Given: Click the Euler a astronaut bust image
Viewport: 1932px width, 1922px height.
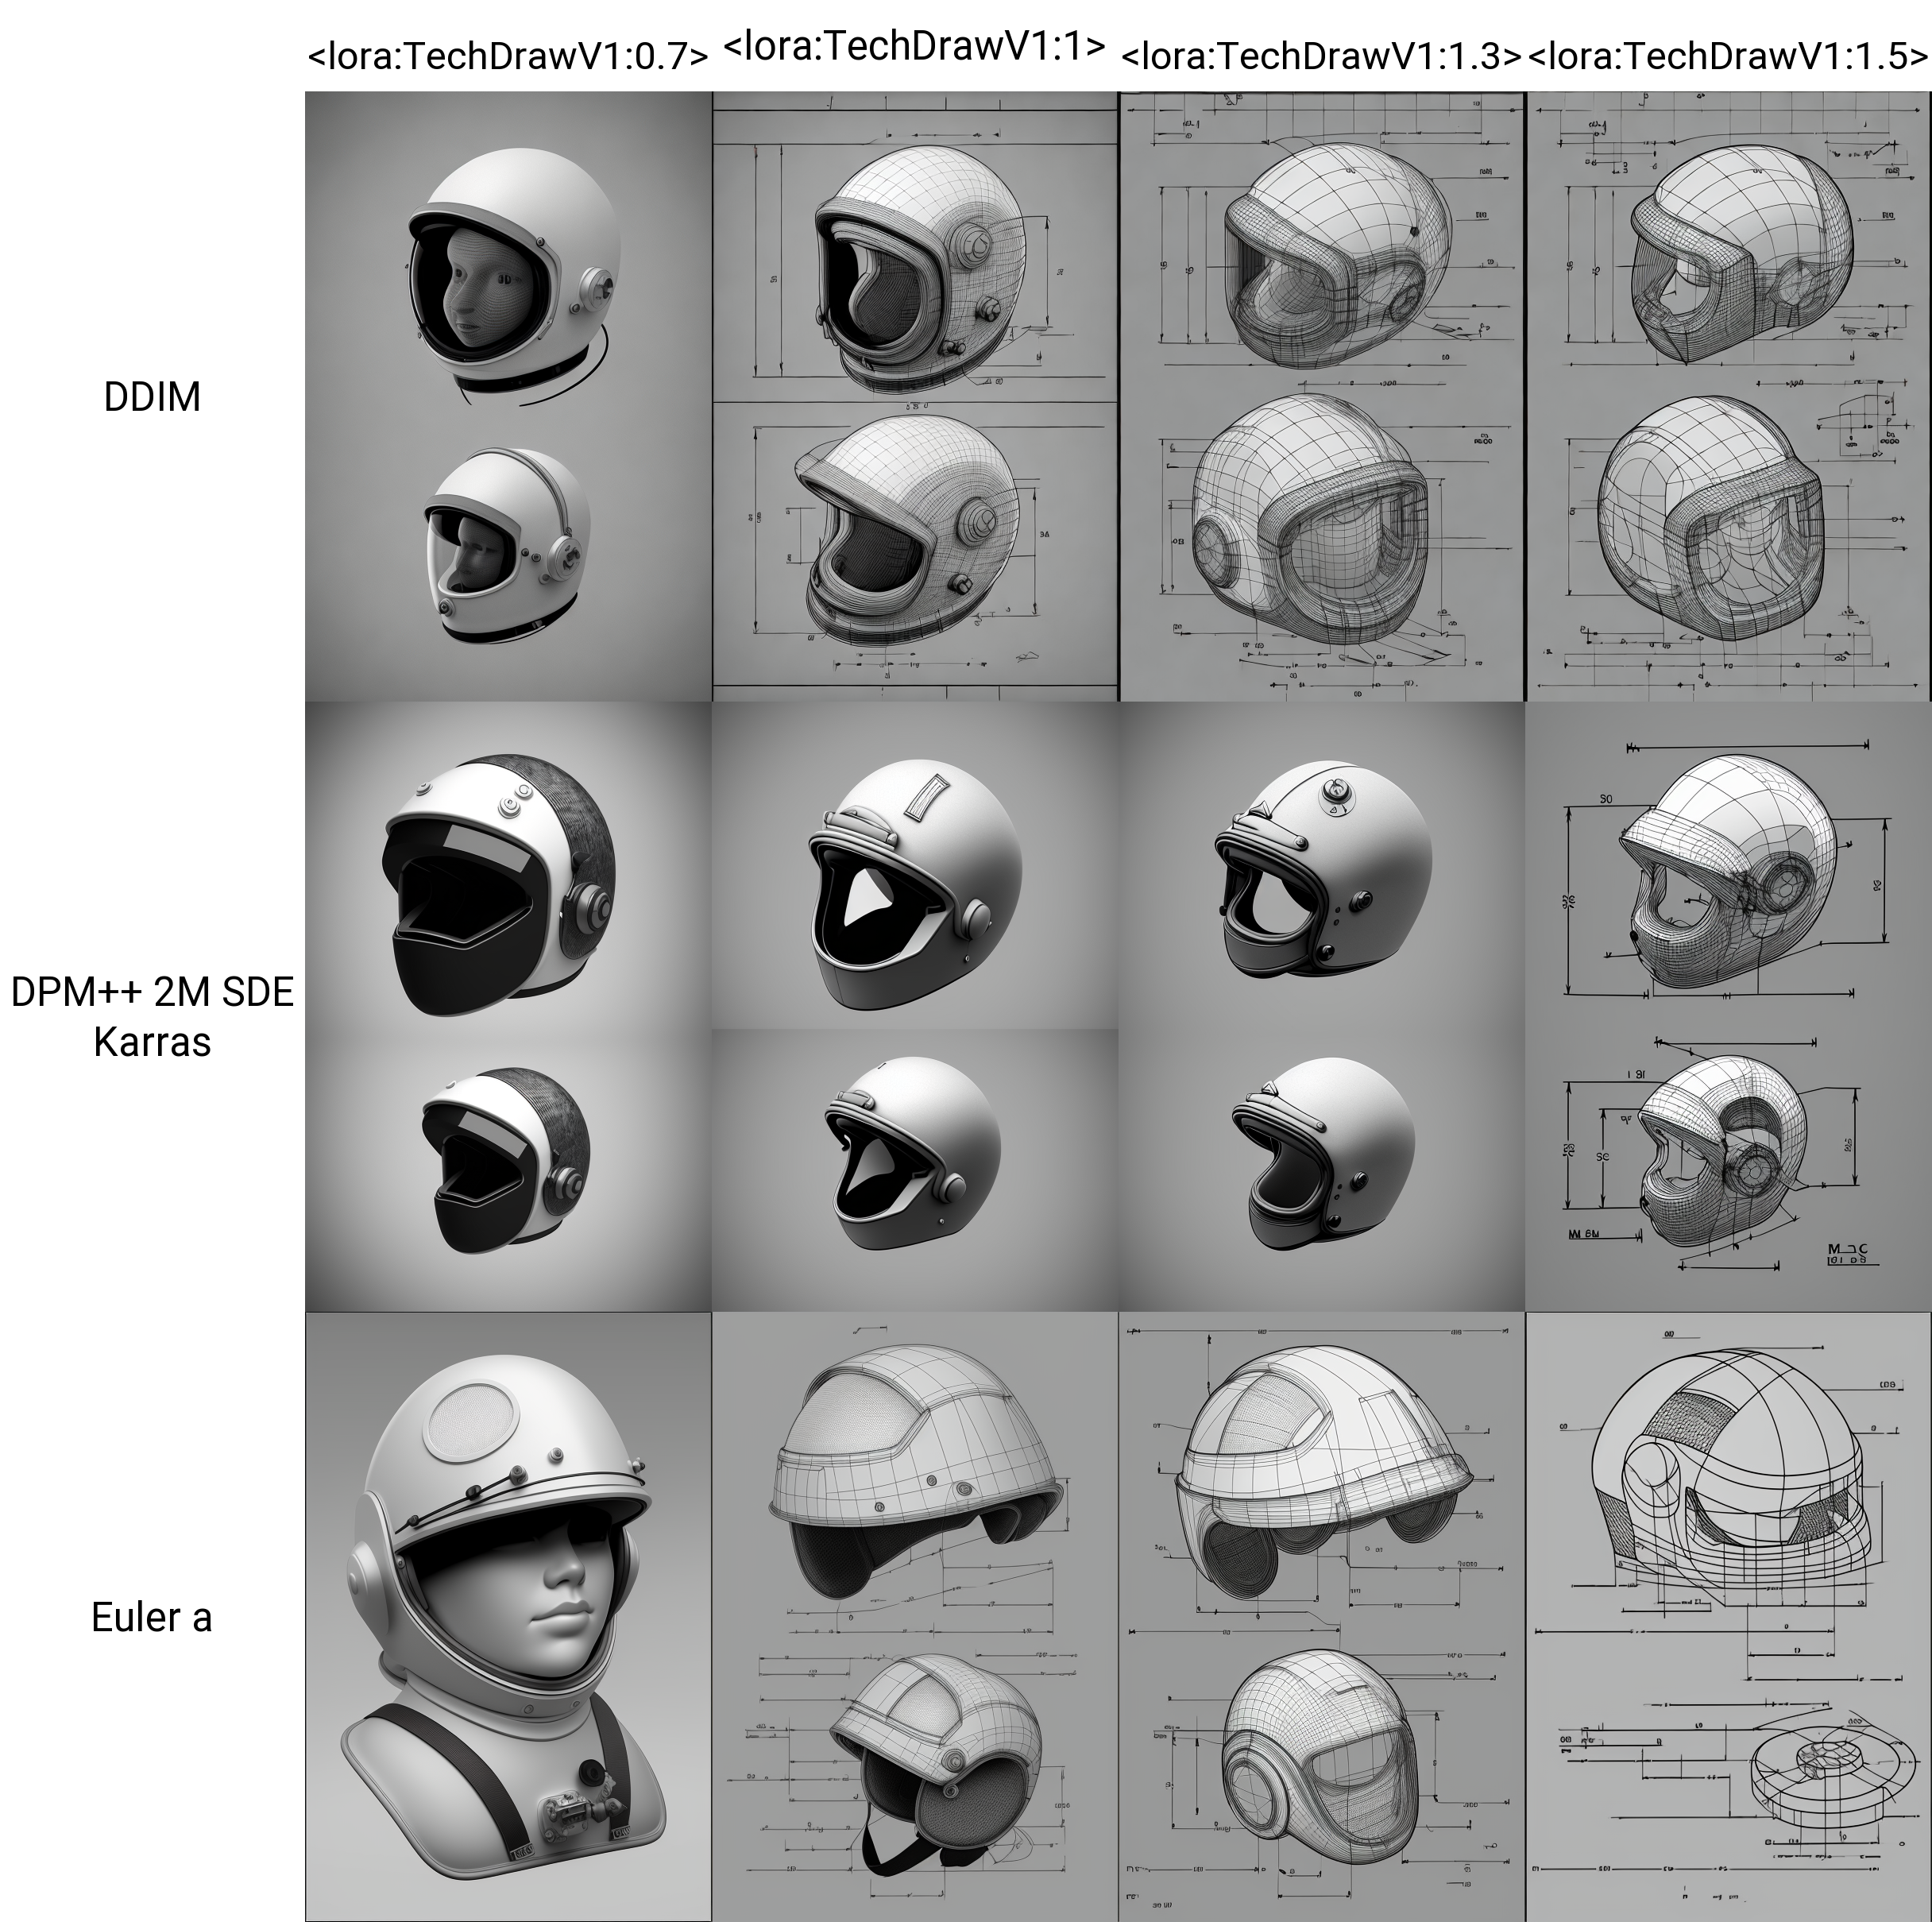Looking at the screenshot, I should [x=508, y=1616].
